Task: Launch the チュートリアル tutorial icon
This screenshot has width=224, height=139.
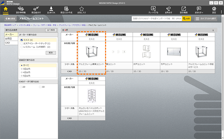Action: 153,10
